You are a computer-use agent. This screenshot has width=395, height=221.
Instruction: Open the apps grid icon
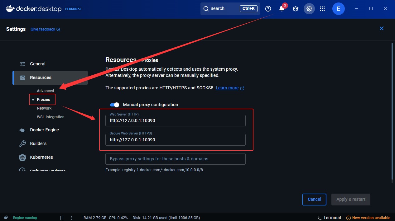pos(323,9)
